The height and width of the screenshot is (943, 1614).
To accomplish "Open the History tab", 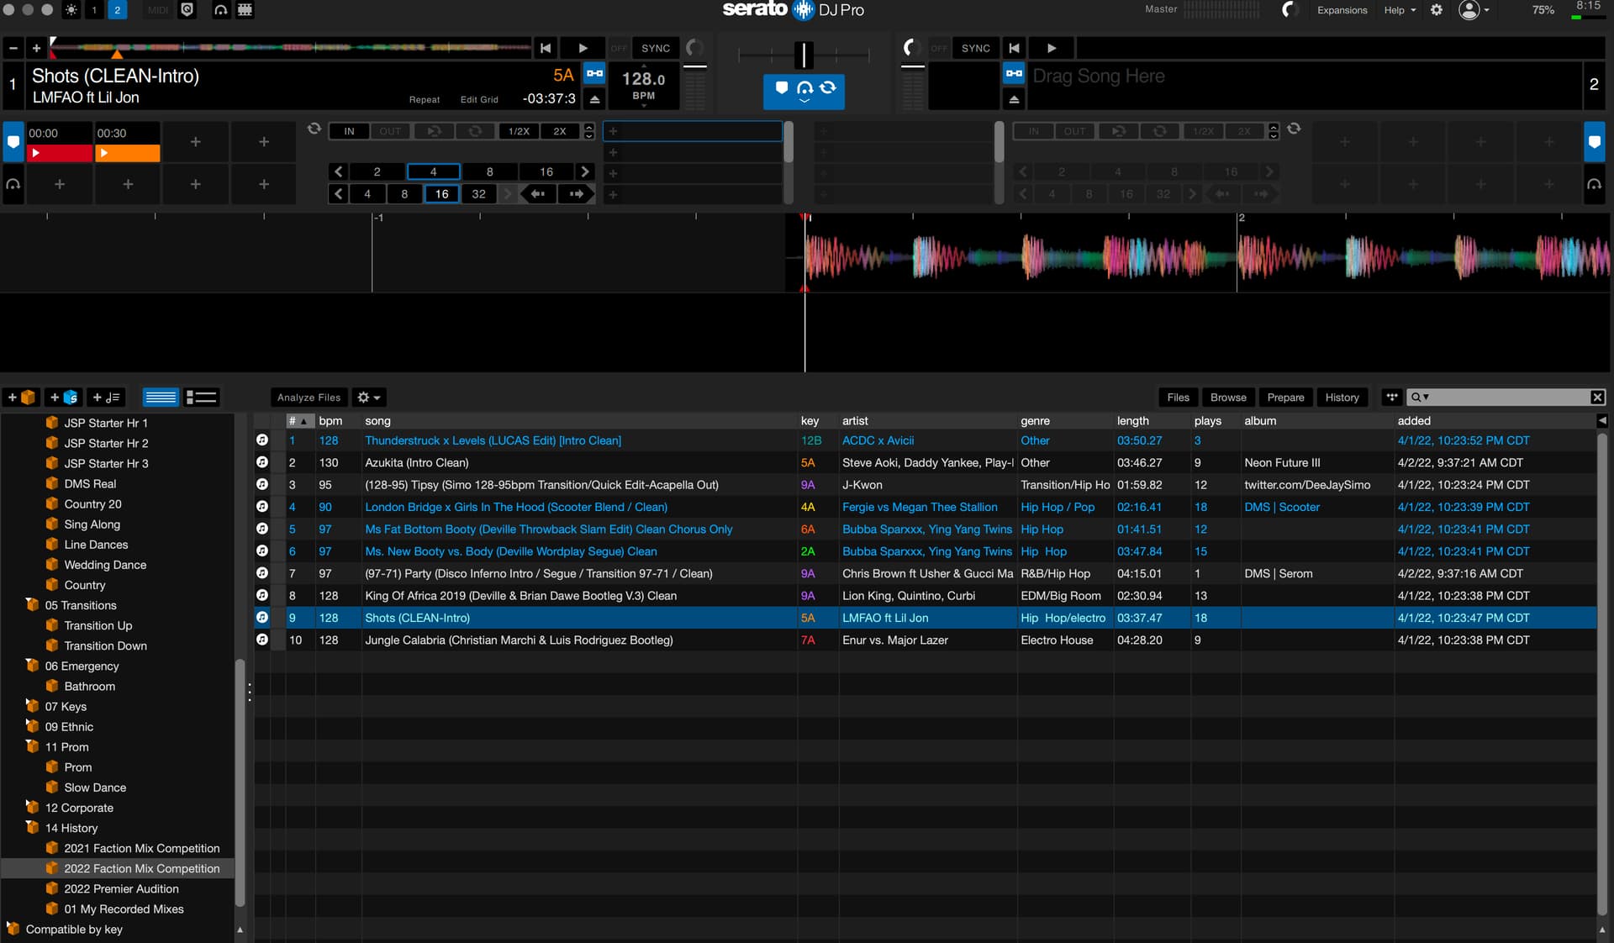I will (x=1342, y=398).
